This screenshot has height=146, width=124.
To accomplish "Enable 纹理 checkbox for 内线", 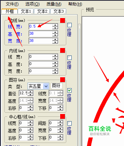I will click(69, 58).
